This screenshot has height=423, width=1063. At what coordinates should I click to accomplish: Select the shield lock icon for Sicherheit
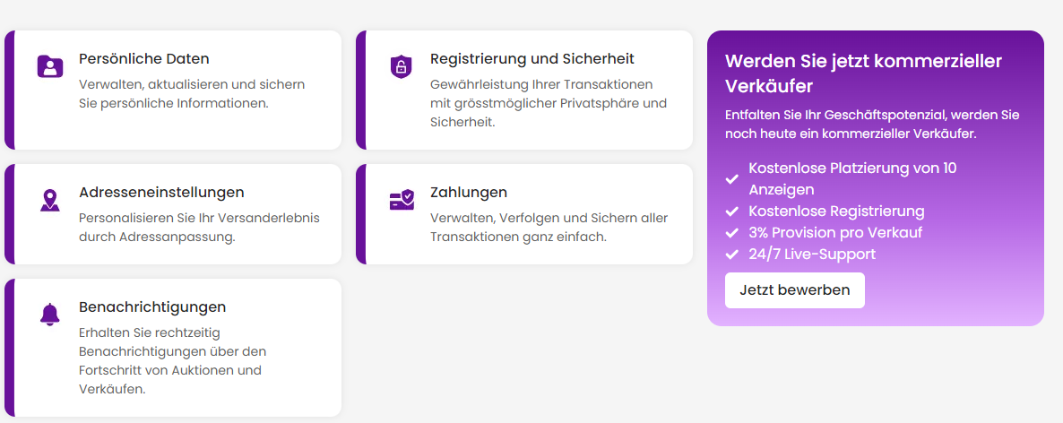coord(401,66)
